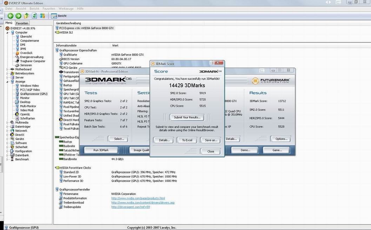
Task: Click the nVIDIA SLI device icon
Action: pyautogui.click(x=57, y=32)
